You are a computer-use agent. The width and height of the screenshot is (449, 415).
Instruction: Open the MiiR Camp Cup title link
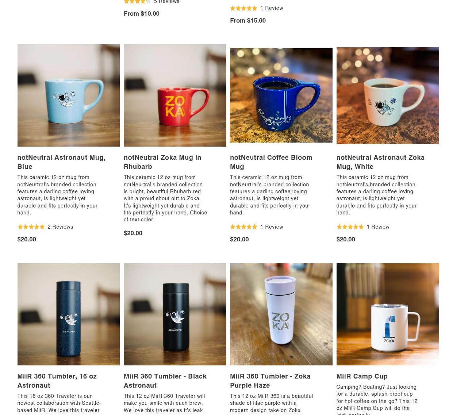(362, 376)
